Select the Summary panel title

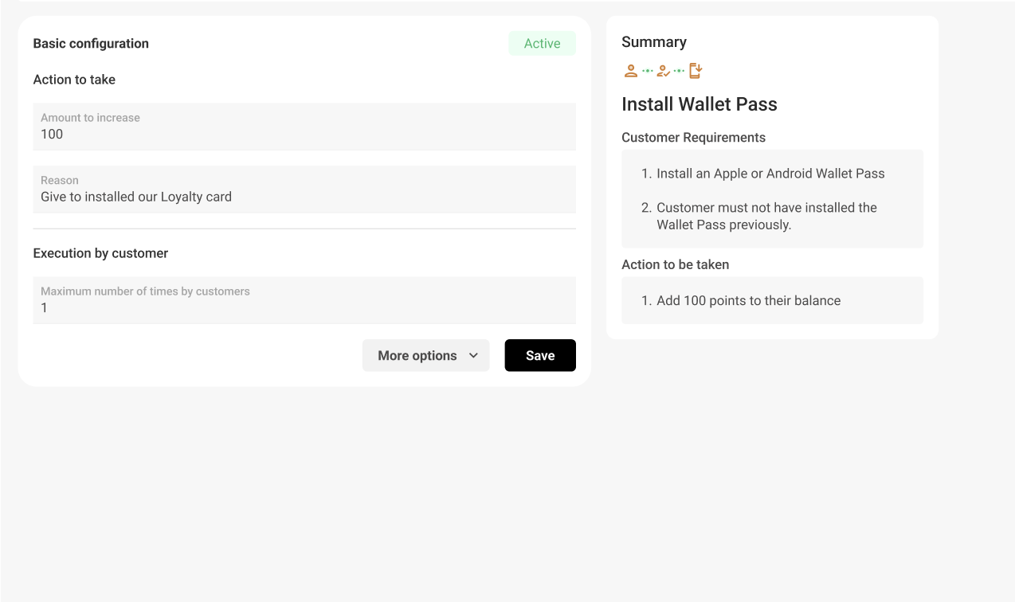pos(654,41)
